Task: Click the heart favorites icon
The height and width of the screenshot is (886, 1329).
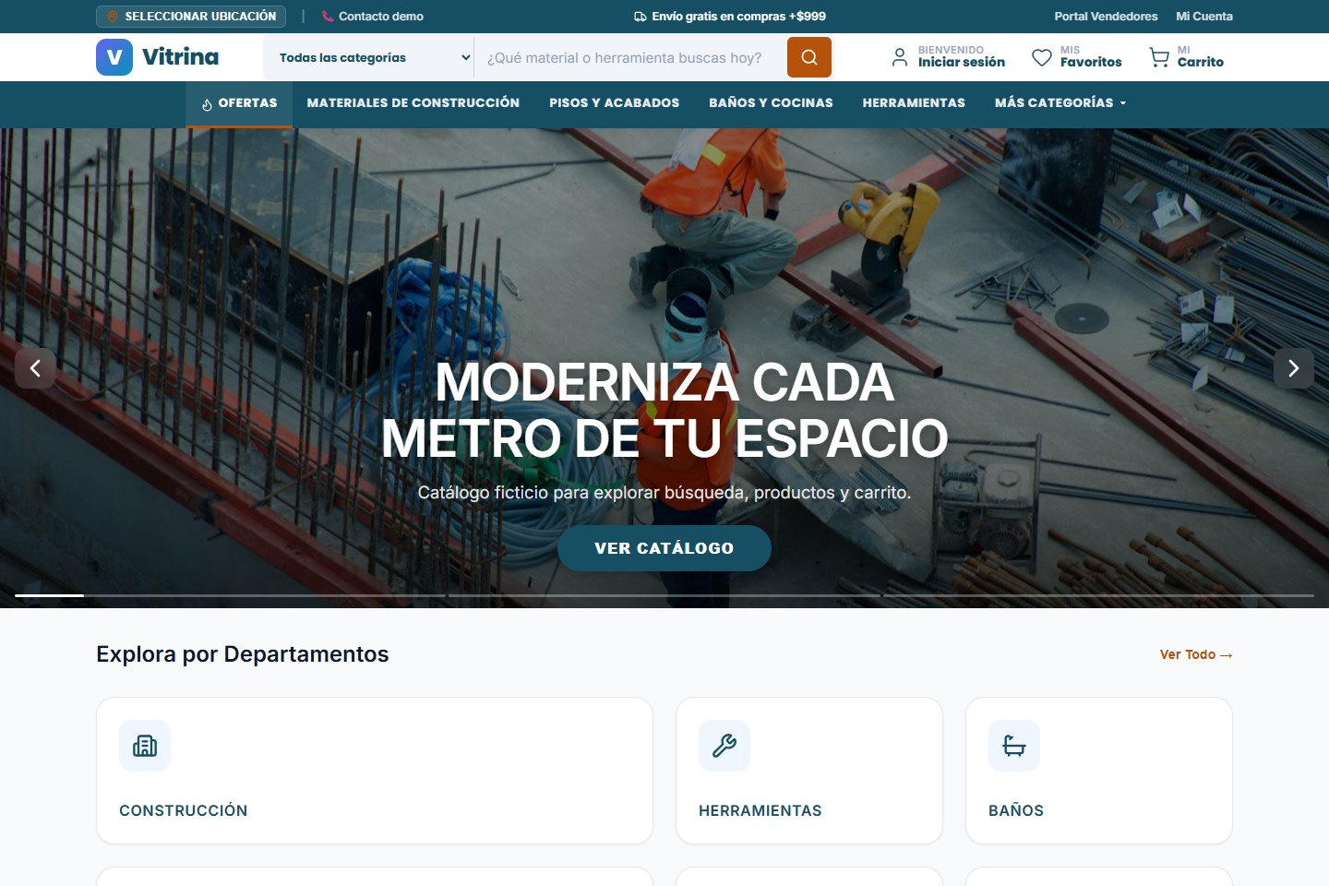Action: click(1042, 57)
